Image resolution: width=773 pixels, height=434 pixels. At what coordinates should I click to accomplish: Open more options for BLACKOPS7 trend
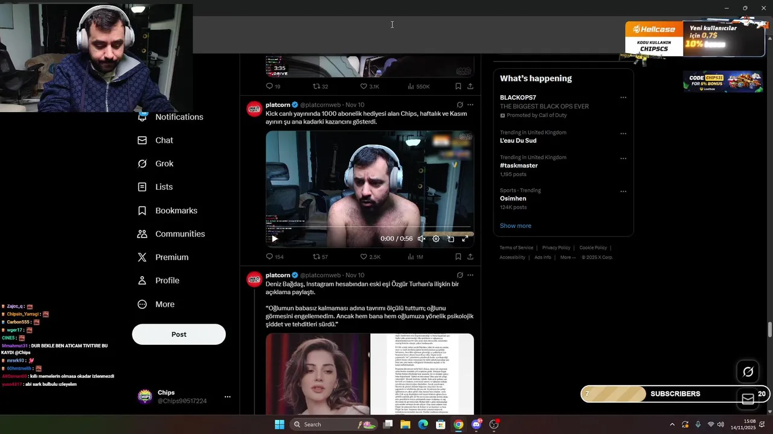[x=623, y=98]
